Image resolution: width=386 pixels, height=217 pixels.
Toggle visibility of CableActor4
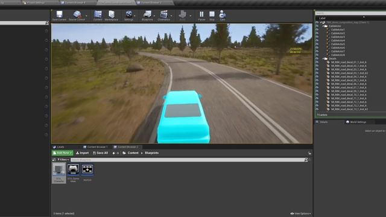click(317, 40)
